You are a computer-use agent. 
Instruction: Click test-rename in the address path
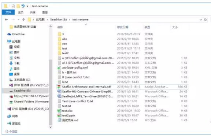[80, 20]
